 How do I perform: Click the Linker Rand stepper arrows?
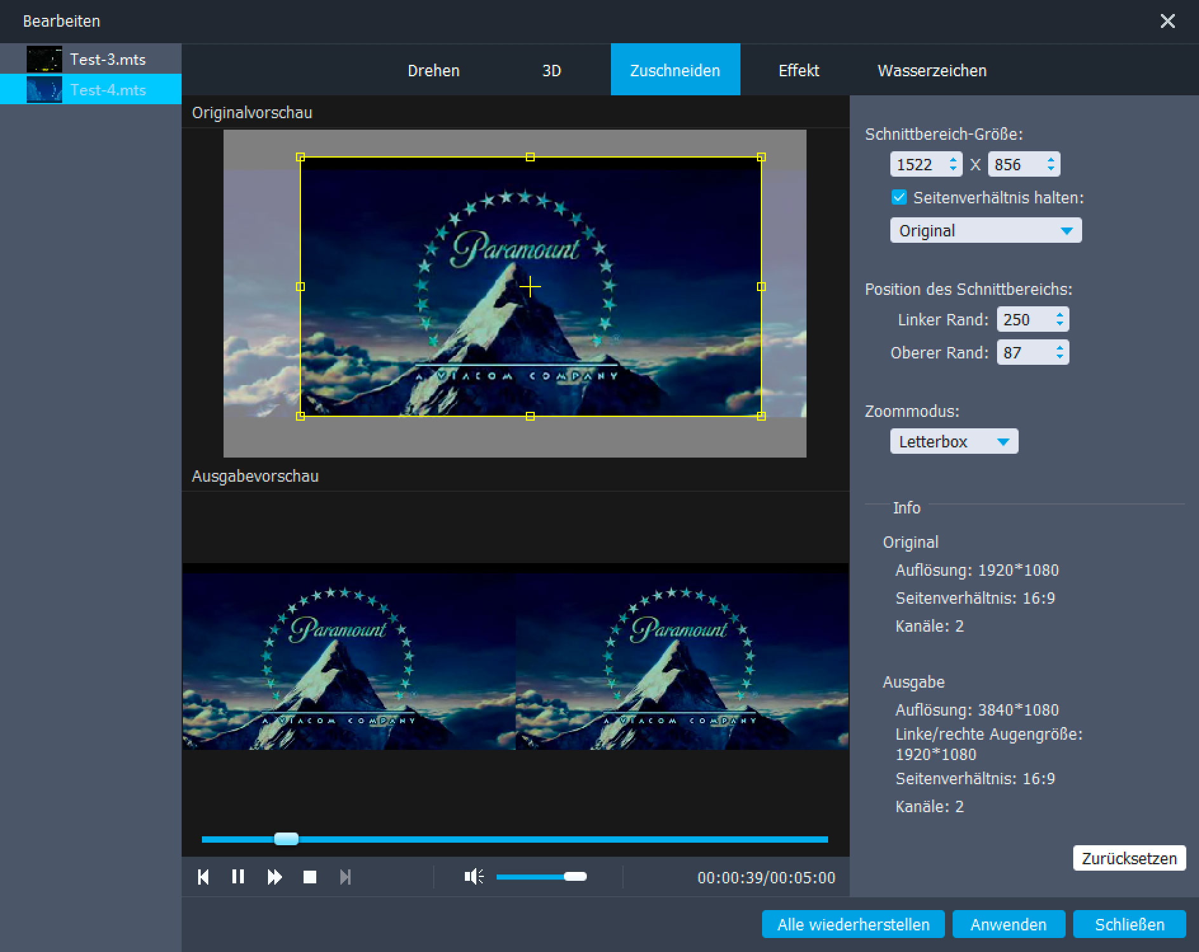tap(1060, 319)
